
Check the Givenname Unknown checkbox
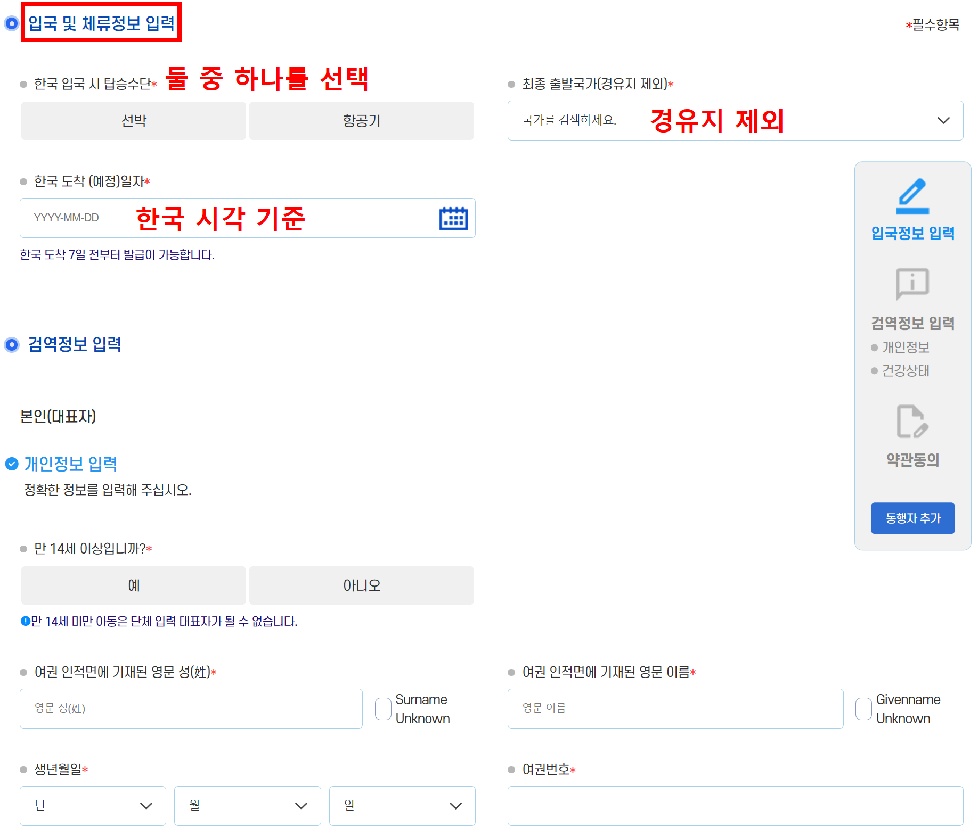coord(863,709)
